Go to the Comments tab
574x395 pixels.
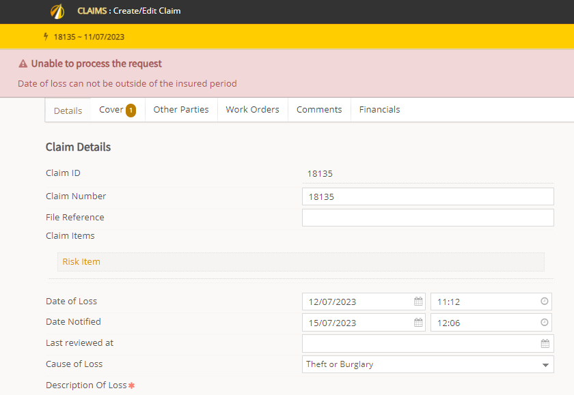click(319, 110)
